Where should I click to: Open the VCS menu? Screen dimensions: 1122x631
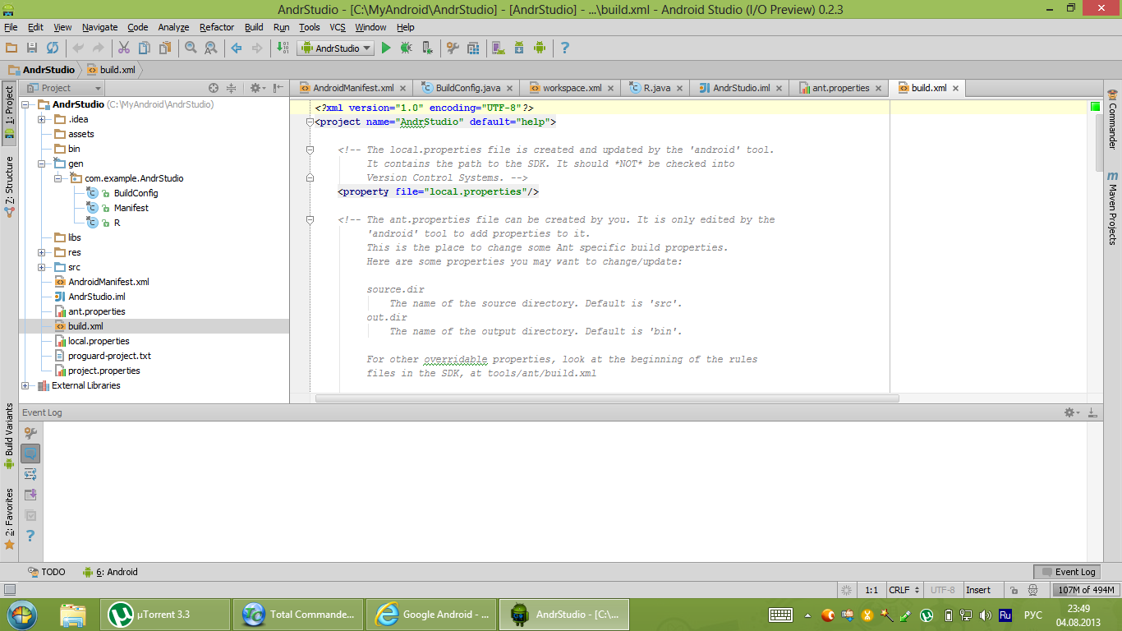point(338,27)
